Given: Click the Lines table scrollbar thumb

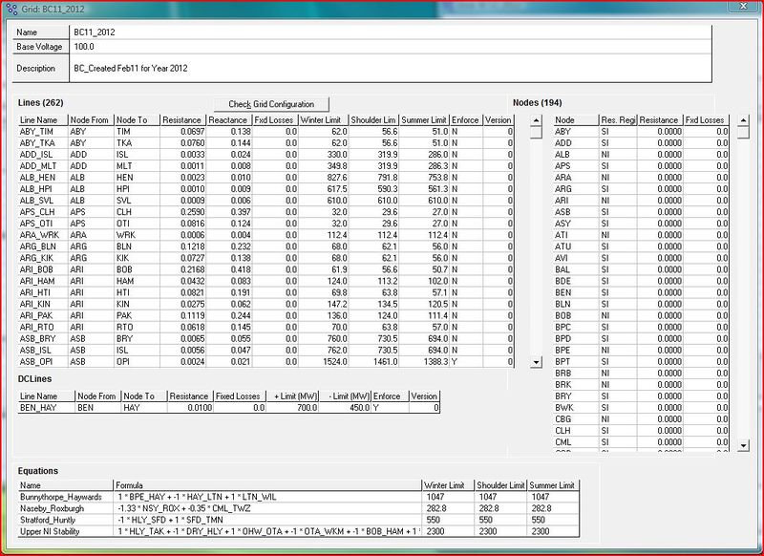Looking at the screenshot, I should 536,133.
